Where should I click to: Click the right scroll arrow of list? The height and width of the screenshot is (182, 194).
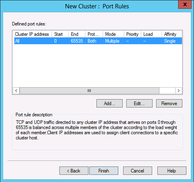pyautogui.click(x=178, y=91)
